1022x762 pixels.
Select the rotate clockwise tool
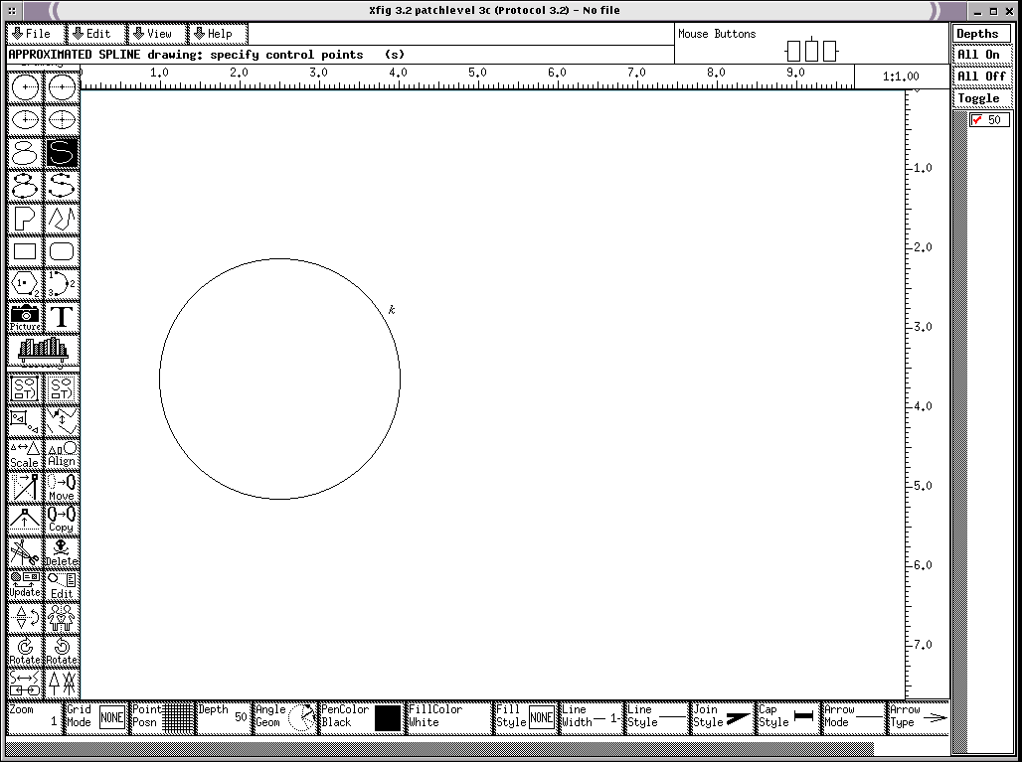click(x=25, y=652)
